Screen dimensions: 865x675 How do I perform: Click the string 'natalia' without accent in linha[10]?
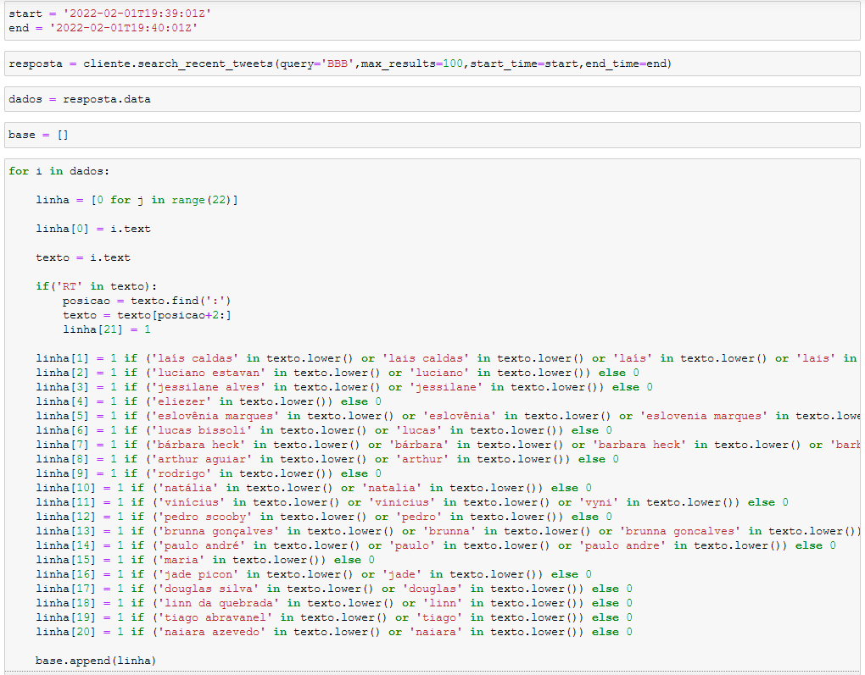392,488
